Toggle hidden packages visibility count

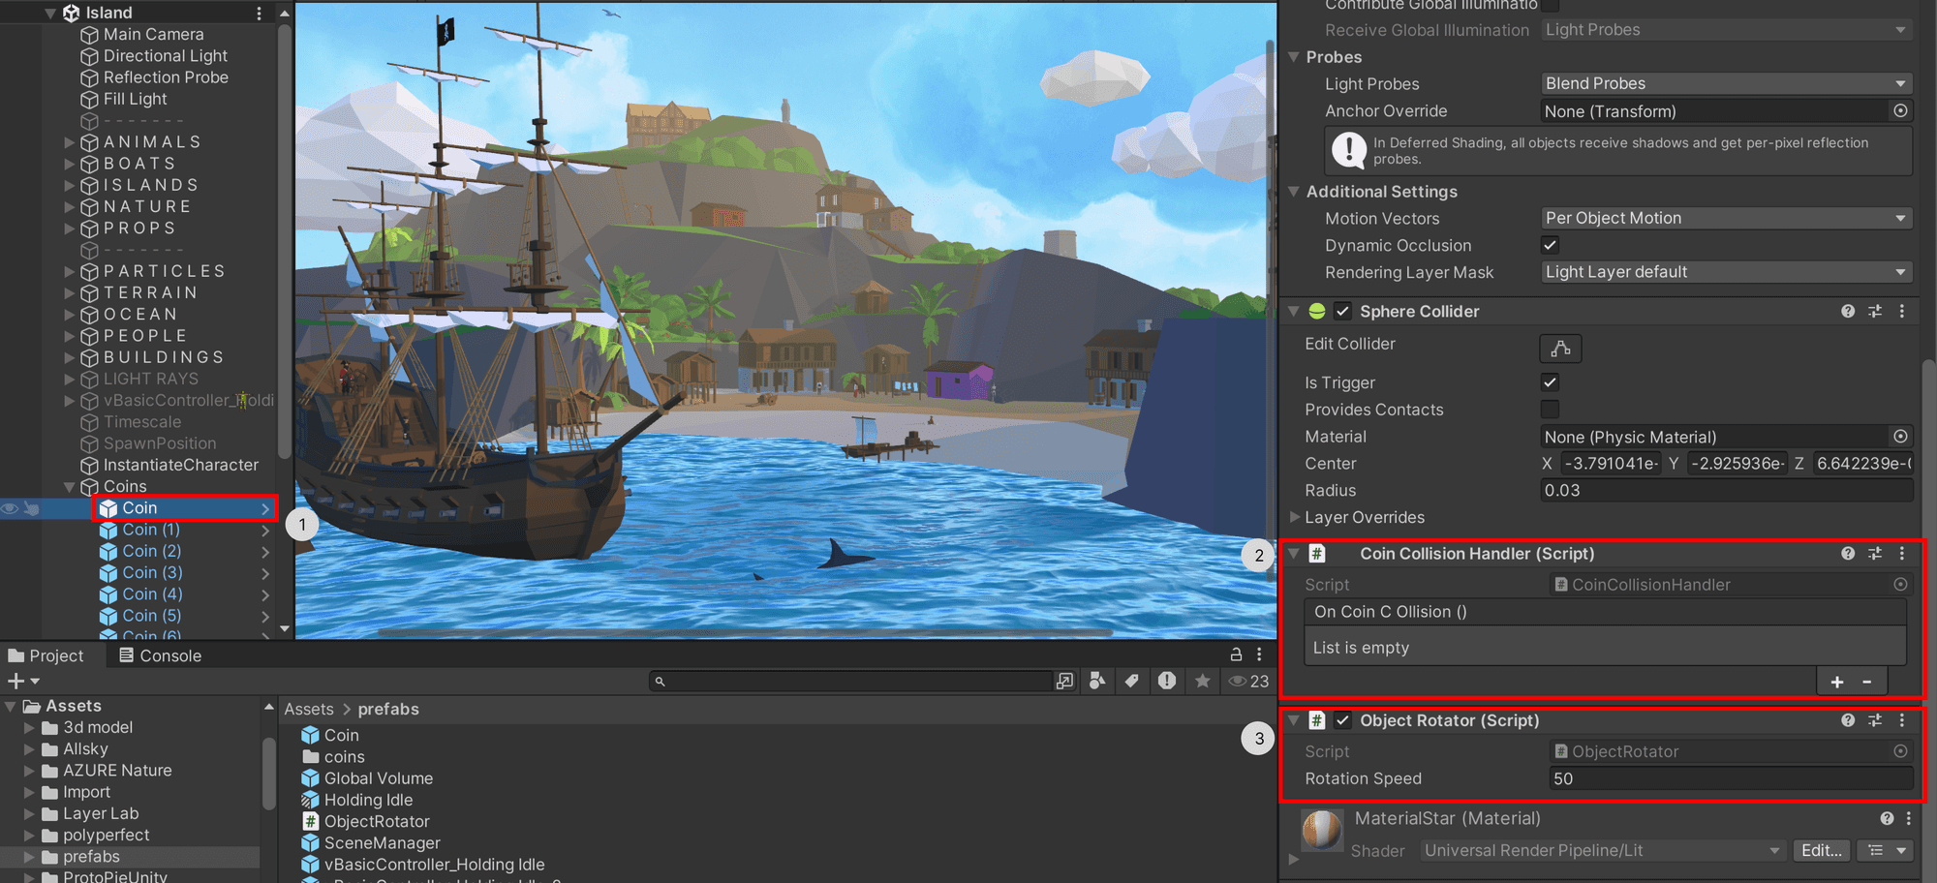pyautogui.click(x=1248, y=682)
